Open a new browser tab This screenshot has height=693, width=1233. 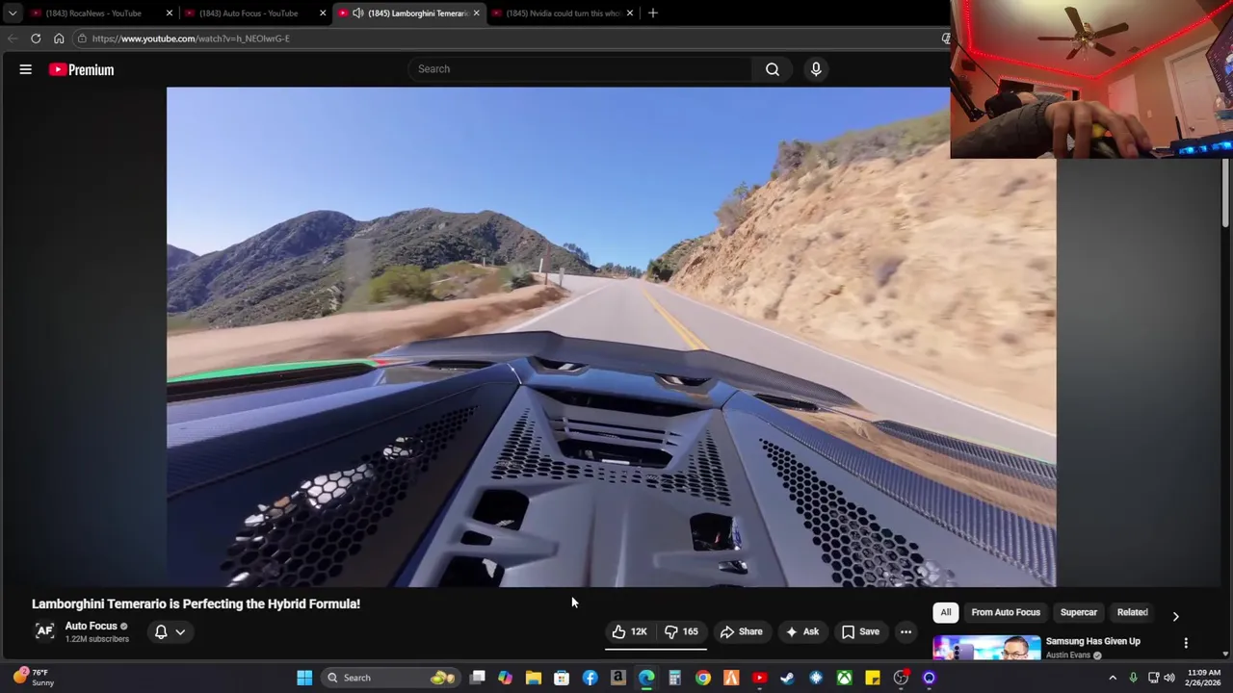653,13
